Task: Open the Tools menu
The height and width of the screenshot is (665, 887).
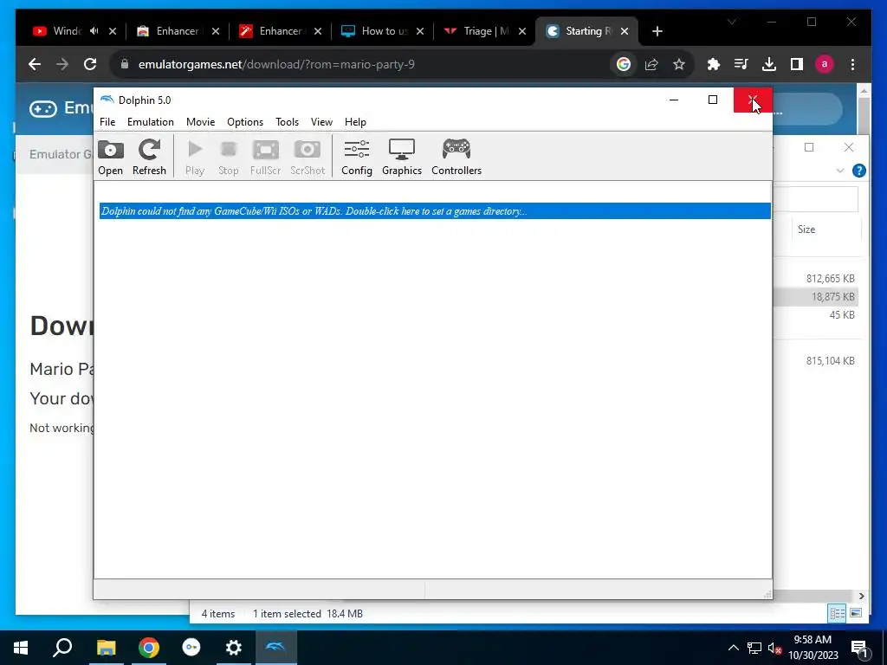Action: (287, 122)
